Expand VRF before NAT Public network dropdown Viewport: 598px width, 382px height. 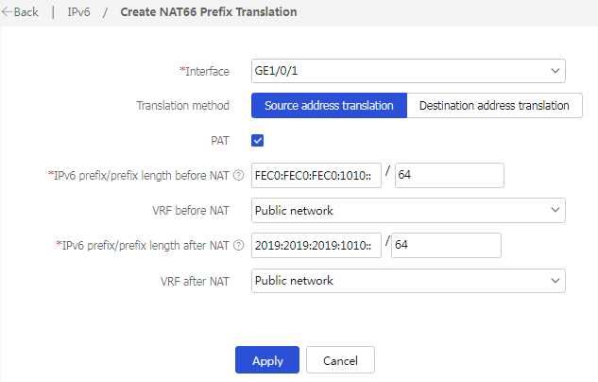click(408, 210)
